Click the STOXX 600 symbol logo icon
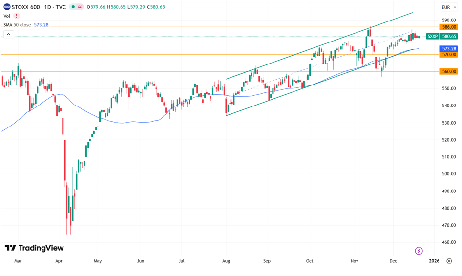 point(7,7)
